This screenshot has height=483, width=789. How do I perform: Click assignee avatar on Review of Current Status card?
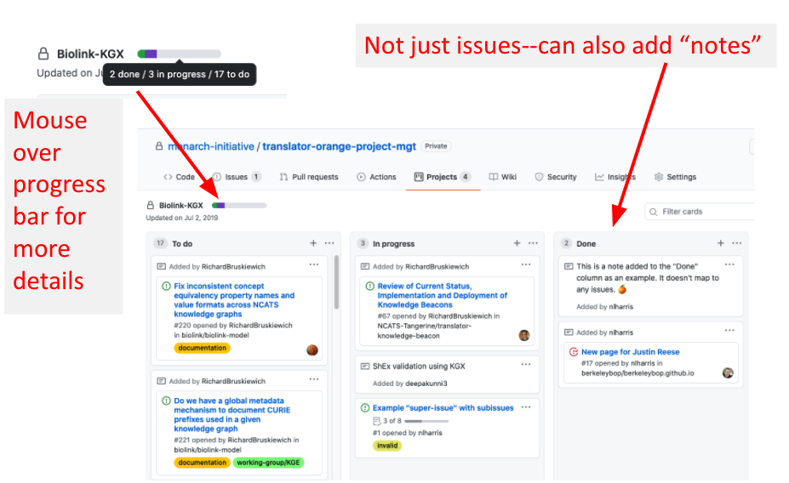pos(524,336)
